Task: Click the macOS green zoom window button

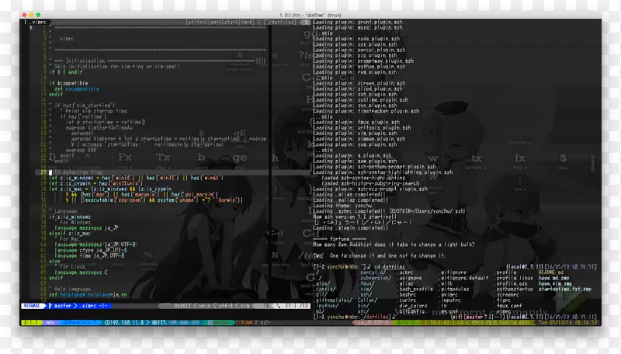Action: pos(38,15)
